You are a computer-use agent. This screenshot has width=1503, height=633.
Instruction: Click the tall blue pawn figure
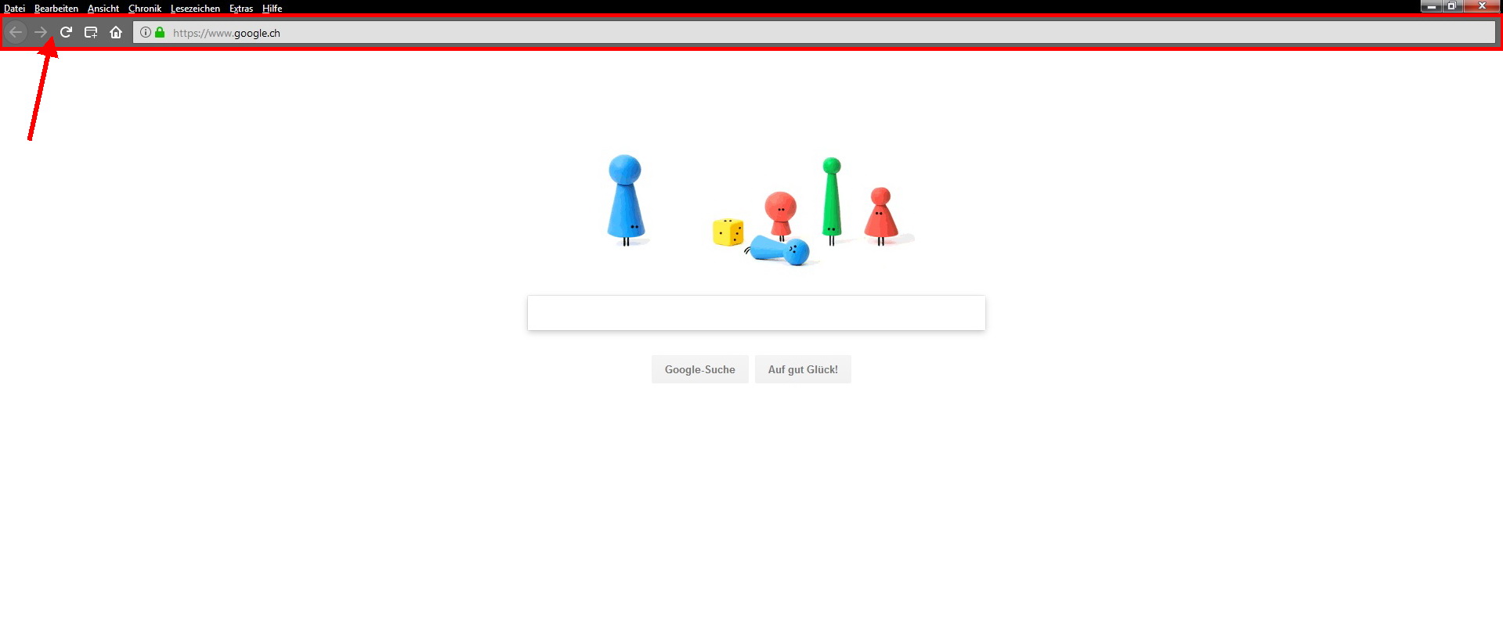[626, 200]
